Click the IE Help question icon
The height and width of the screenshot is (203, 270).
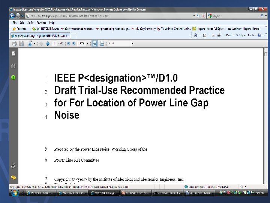tap(259, 35)
